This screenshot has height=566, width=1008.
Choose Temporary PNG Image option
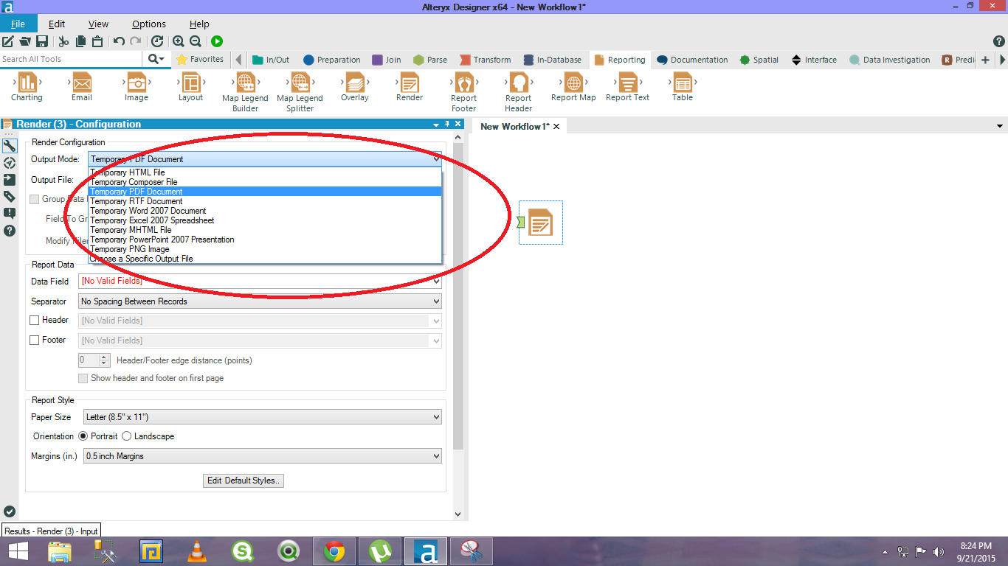coord(265,249)
